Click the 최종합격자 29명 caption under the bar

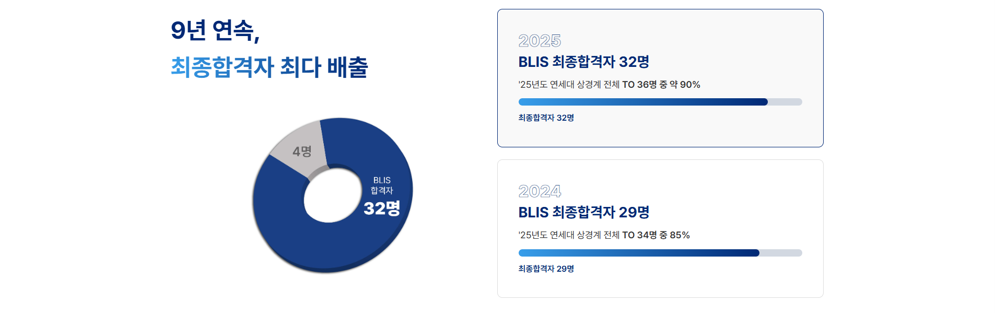[x=546, y=269]
